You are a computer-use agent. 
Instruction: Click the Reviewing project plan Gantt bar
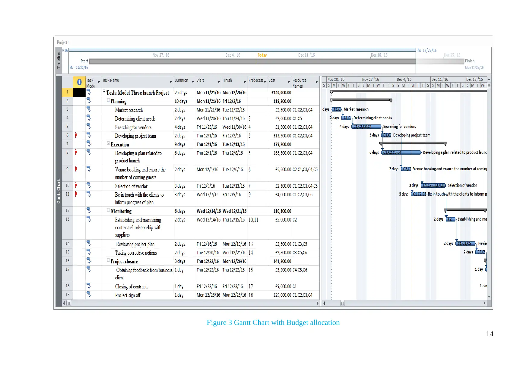pyautogui.click(x=466, y=244)
